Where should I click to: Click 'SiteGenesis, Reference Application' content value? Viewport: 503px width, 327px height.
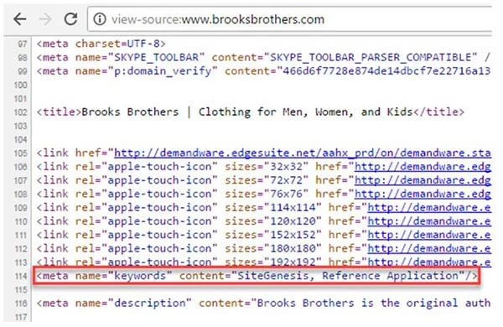348,276
